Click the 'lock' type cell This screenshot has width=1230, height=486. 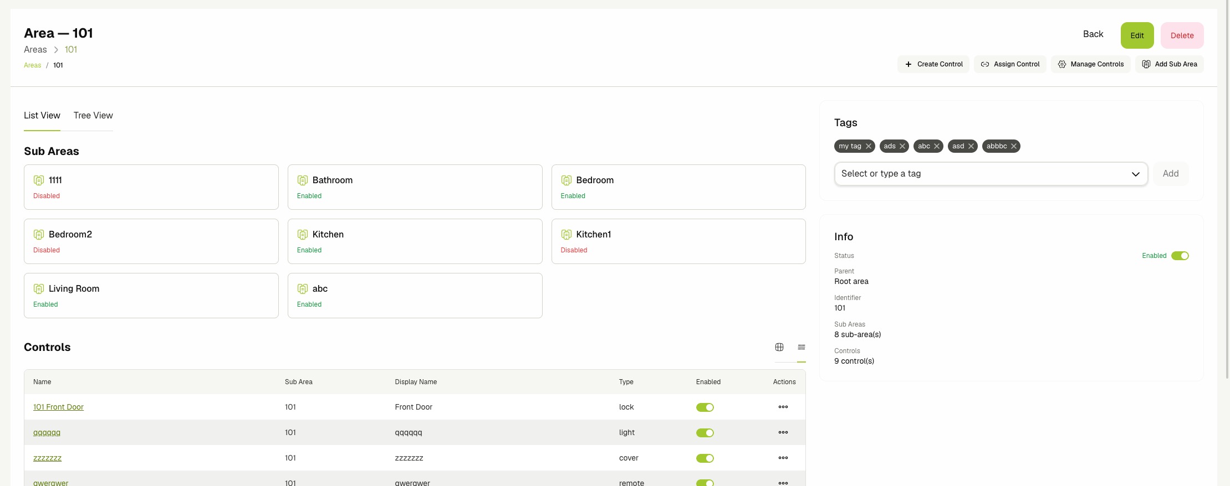[x=626, y=407]
